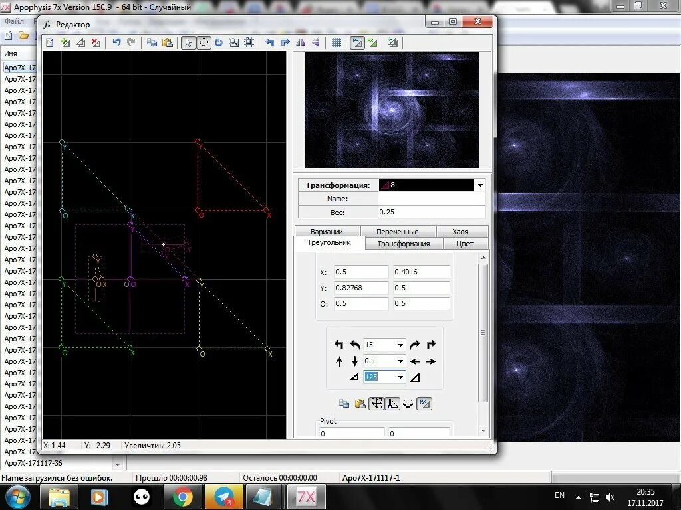Click the Name input field
Screen dimensions: 681x510
coord(431,199)
